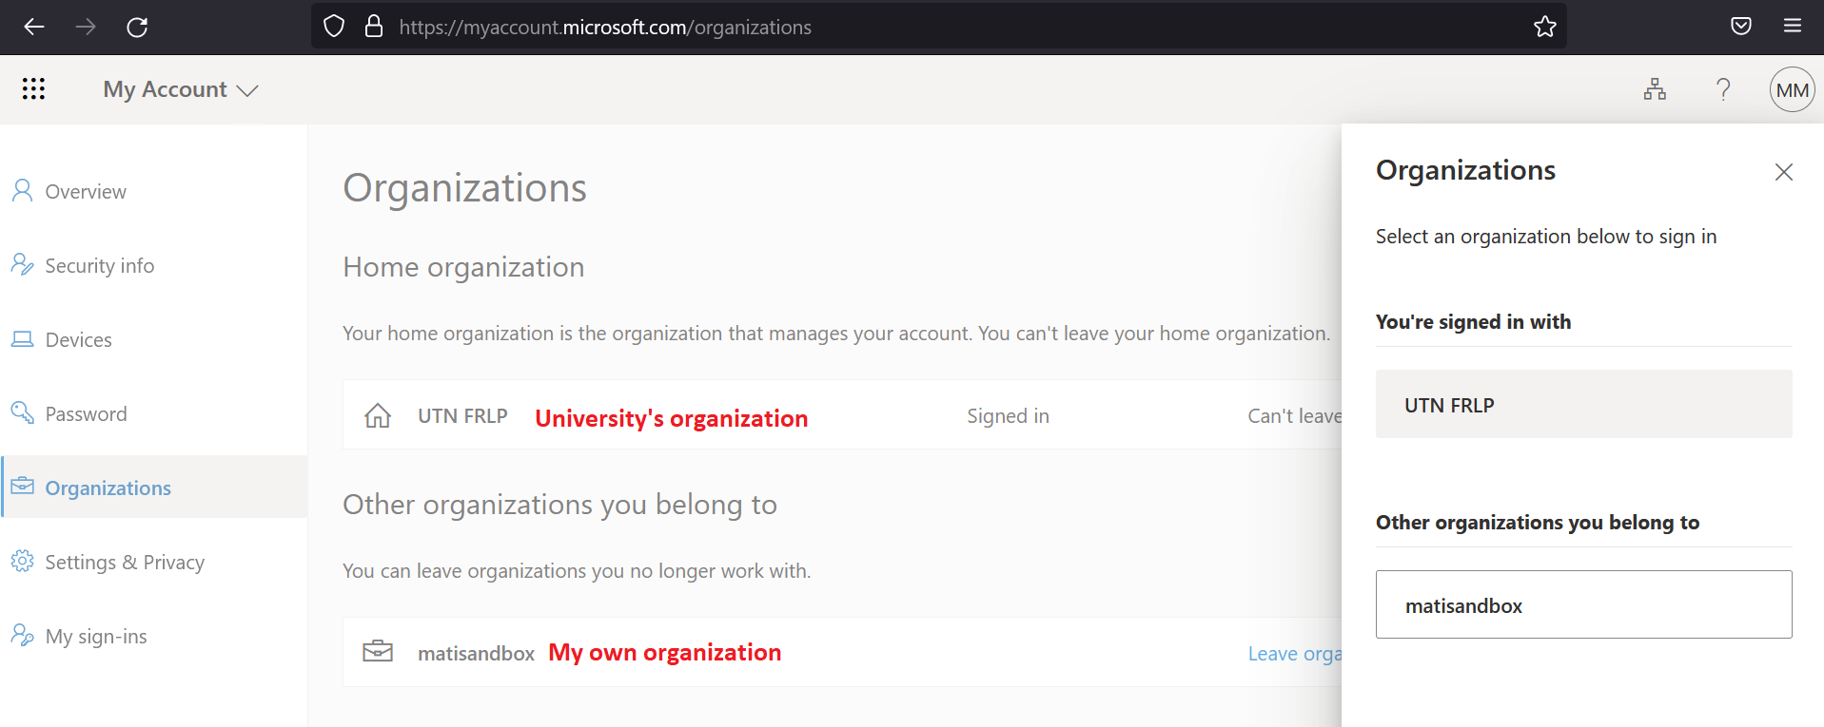Expand the My Account dropdown
The image size is (1824, 727).
point(181,89)
